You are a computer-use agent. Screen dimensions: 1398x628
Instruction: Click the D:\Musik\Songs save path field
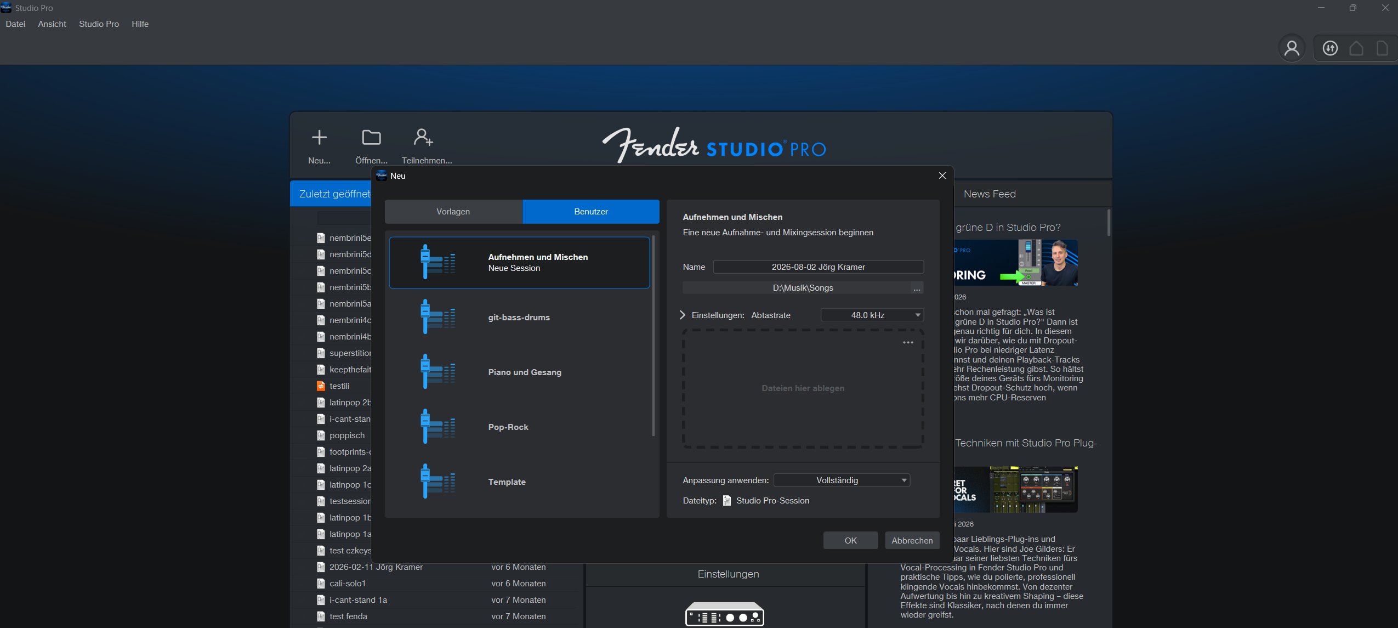(x=797, y=288)
